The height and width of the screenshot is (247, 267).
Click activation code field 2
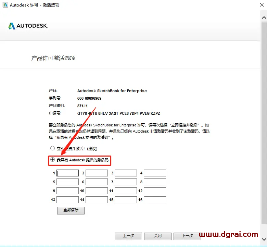[97, 173]
